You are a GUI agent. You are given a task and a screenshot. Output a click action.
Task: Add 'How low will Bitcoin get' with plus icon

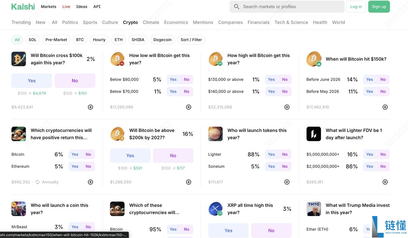pos(189,107)
